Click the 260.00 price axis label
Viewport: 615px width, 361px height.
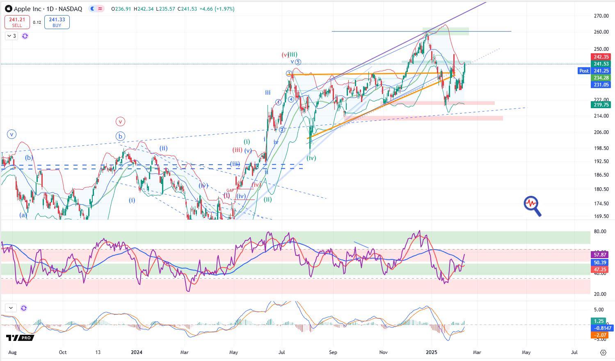pos(601,32)
